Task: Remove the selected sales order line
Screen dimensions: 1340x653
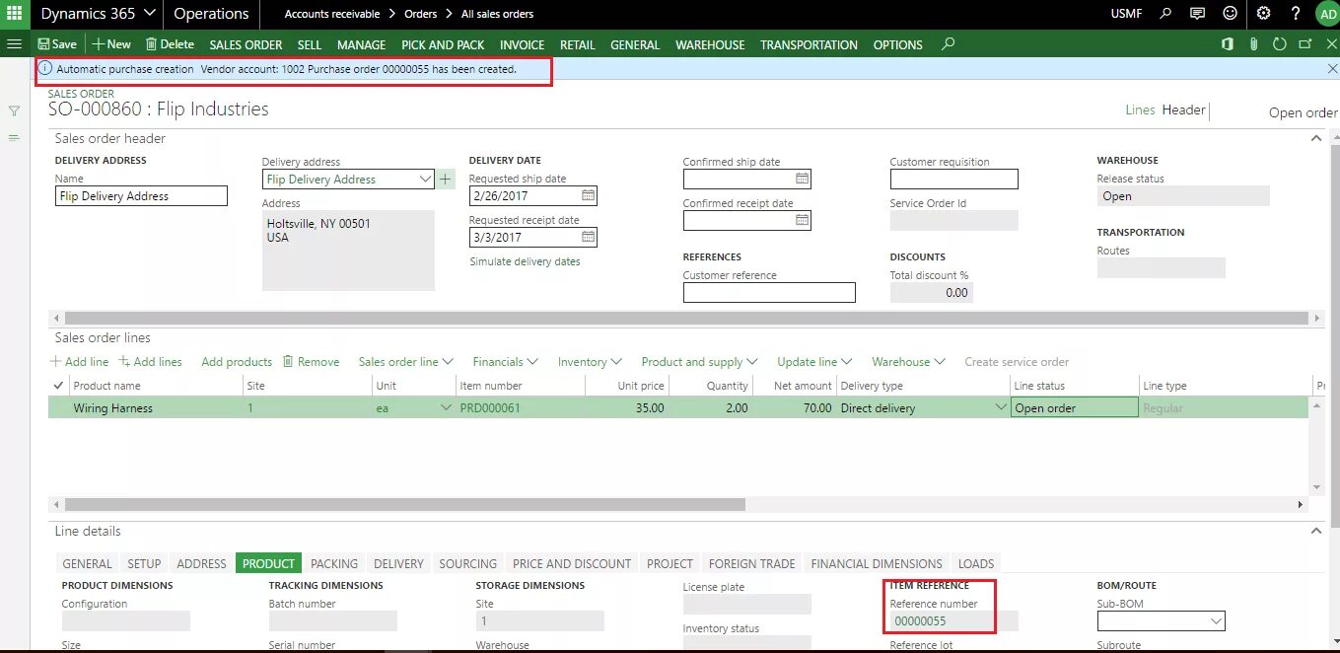Action: 311,362
